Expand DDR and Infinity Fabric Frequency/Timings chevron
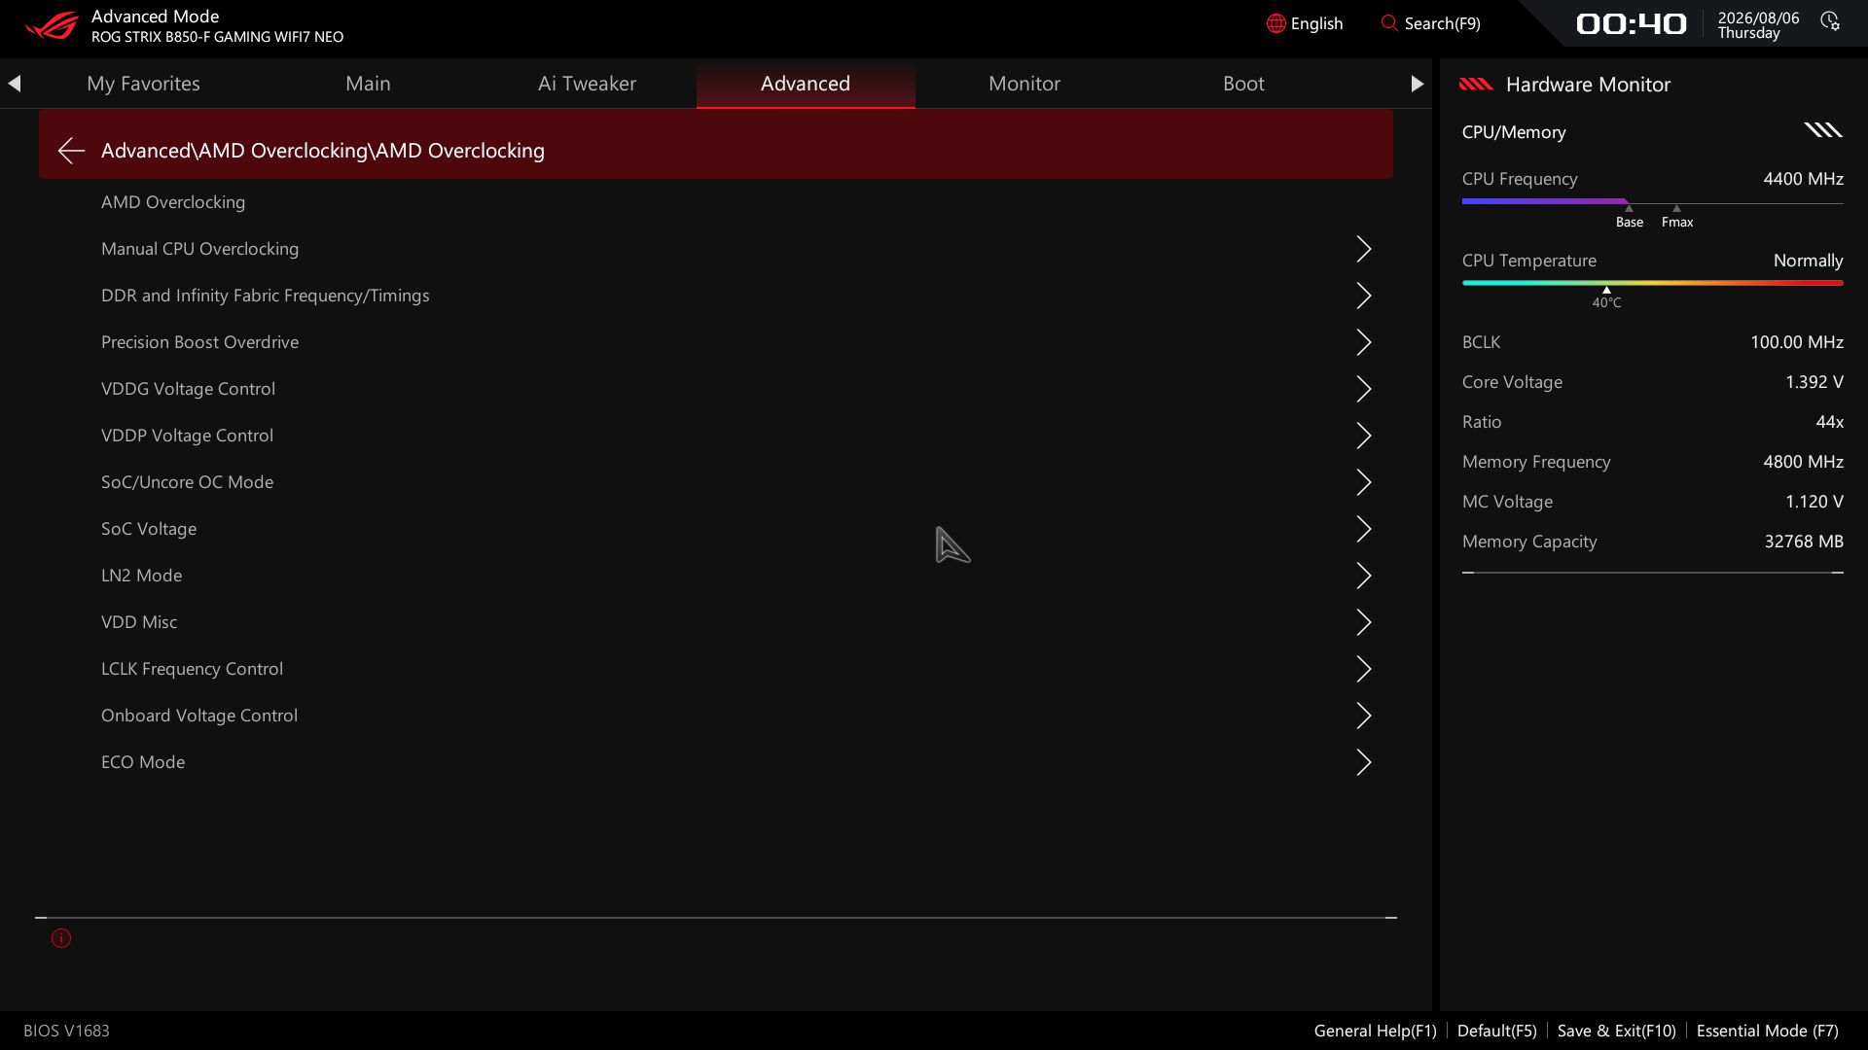The image size is (1868, 1050). click(x=1364, y=296)
